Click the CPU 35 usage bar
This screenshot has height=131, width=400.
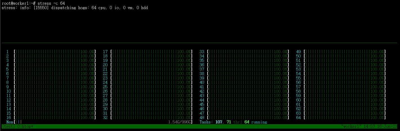click(x=248, y=60)
